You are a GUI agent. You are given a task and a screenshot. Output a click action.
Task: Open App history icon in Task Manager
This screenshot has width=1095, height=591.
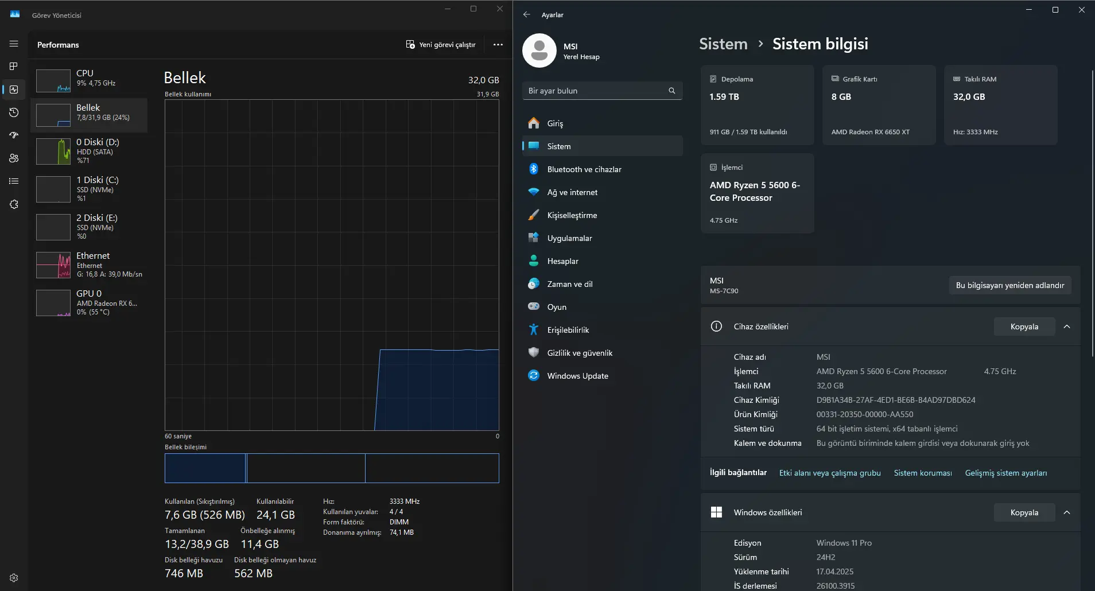pos(14,112)
